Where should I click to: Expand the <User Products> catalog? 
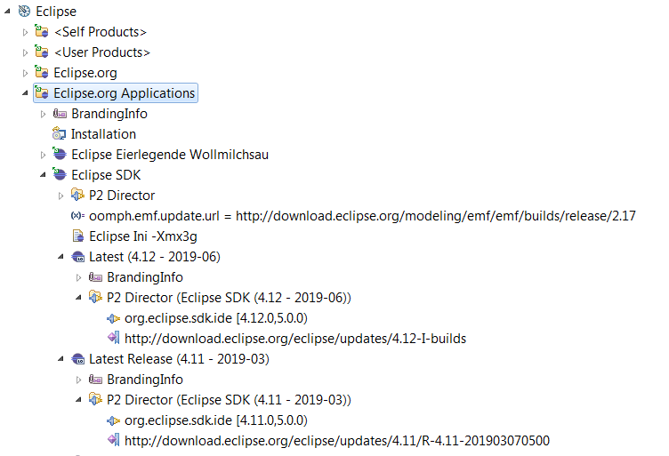(x=25, y=52)
